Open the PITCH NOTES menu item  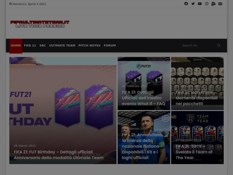click(x=89, y=45)
